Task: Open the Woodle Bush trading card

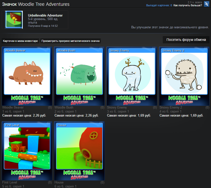Action: 79,76
